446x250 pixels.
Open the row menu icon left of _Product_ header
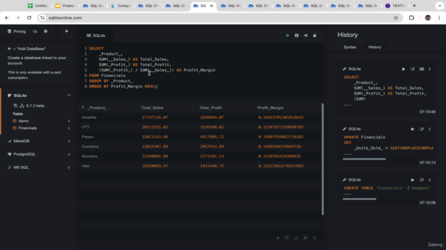click(83, 108)
